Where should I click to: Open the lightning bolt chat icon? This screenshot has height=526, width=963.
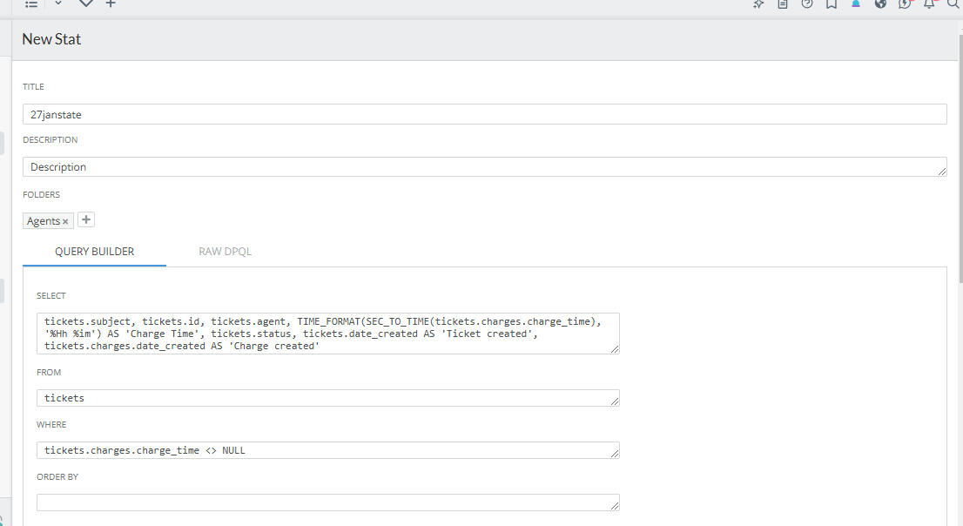pyautogui.click(x=905, y=4)
